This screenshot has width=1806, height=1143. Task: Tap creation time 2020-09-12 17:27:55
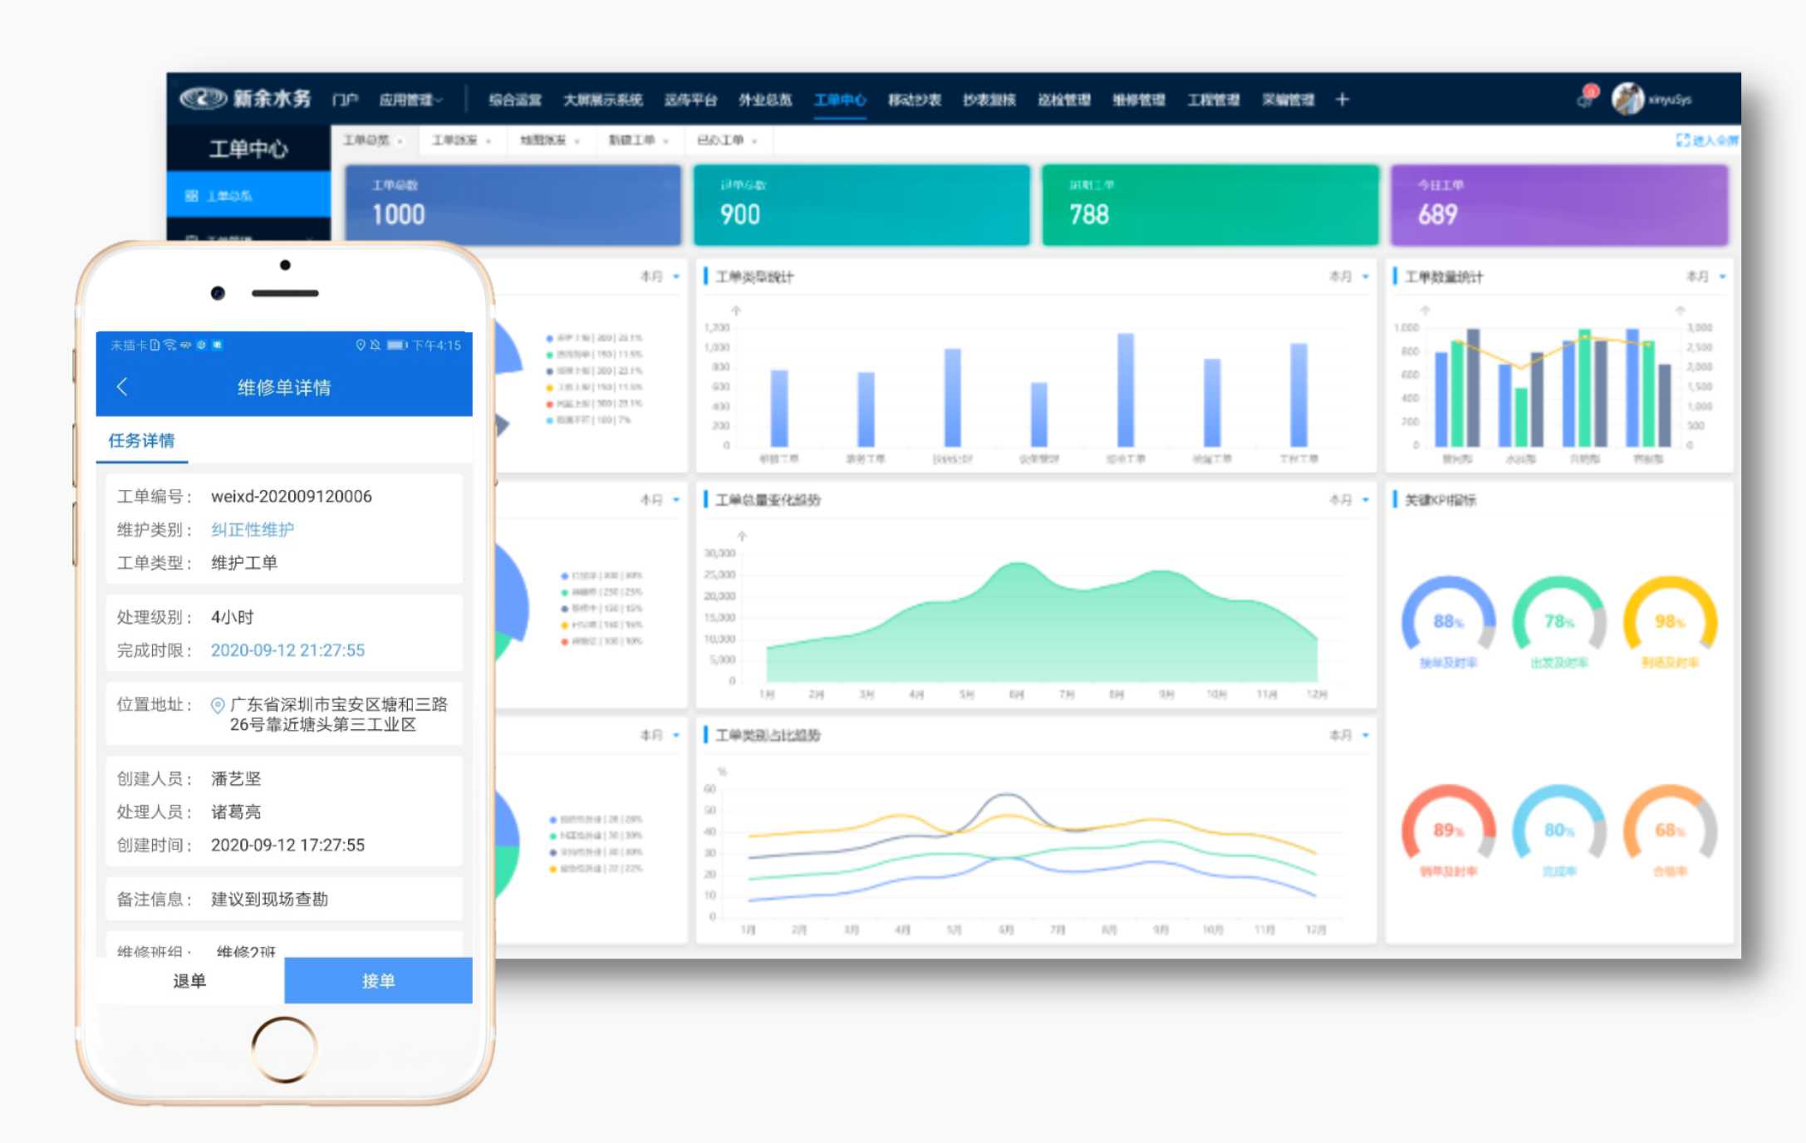tap(287, 846)
